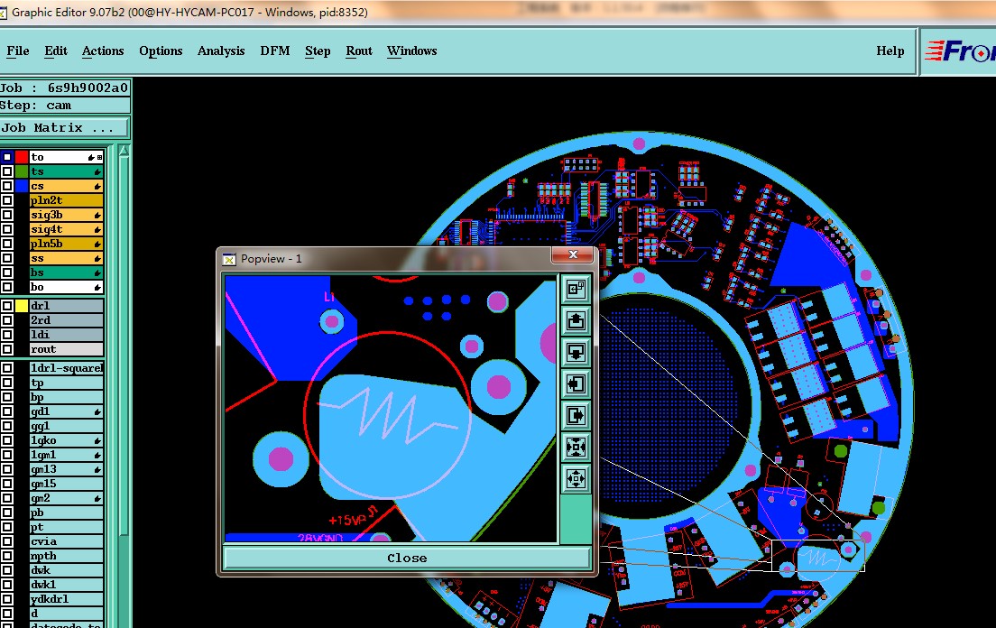Pan the Popview left
Viewport: 996px width, 628px height.
(x=576, y=383)
